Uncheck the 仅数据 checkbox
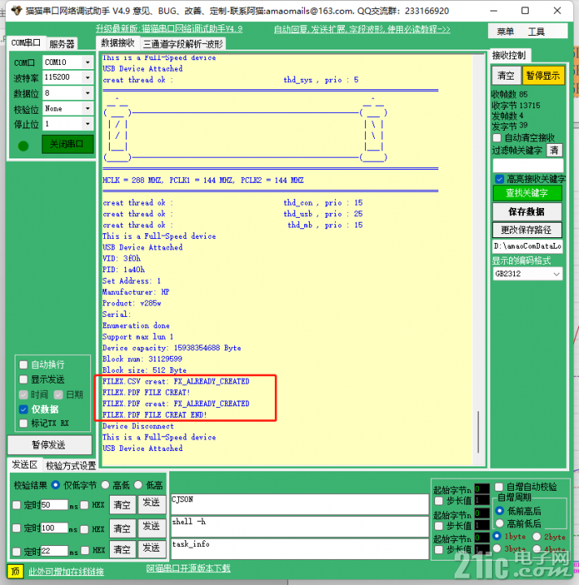The height and width of the screenshot is (585, 579). click(x=23, y=409)
